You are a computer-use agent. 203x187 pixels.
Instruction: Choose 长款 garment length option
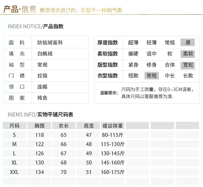pyautogui.click(x=188, y=76)
